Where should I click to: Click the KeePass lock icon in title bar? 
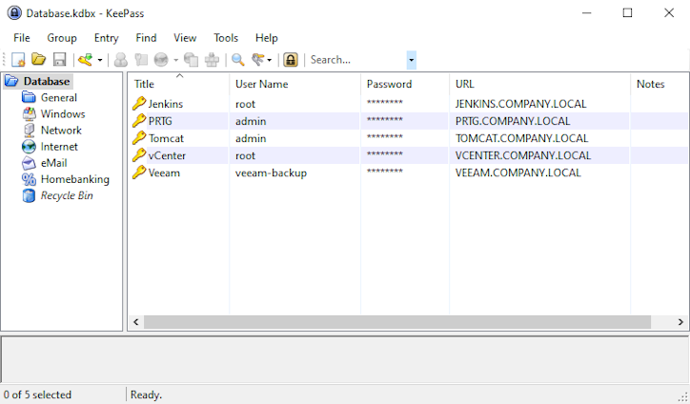14,12
